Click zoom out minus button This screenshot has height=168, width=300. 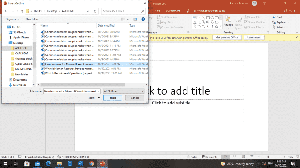tap(258, 157)
